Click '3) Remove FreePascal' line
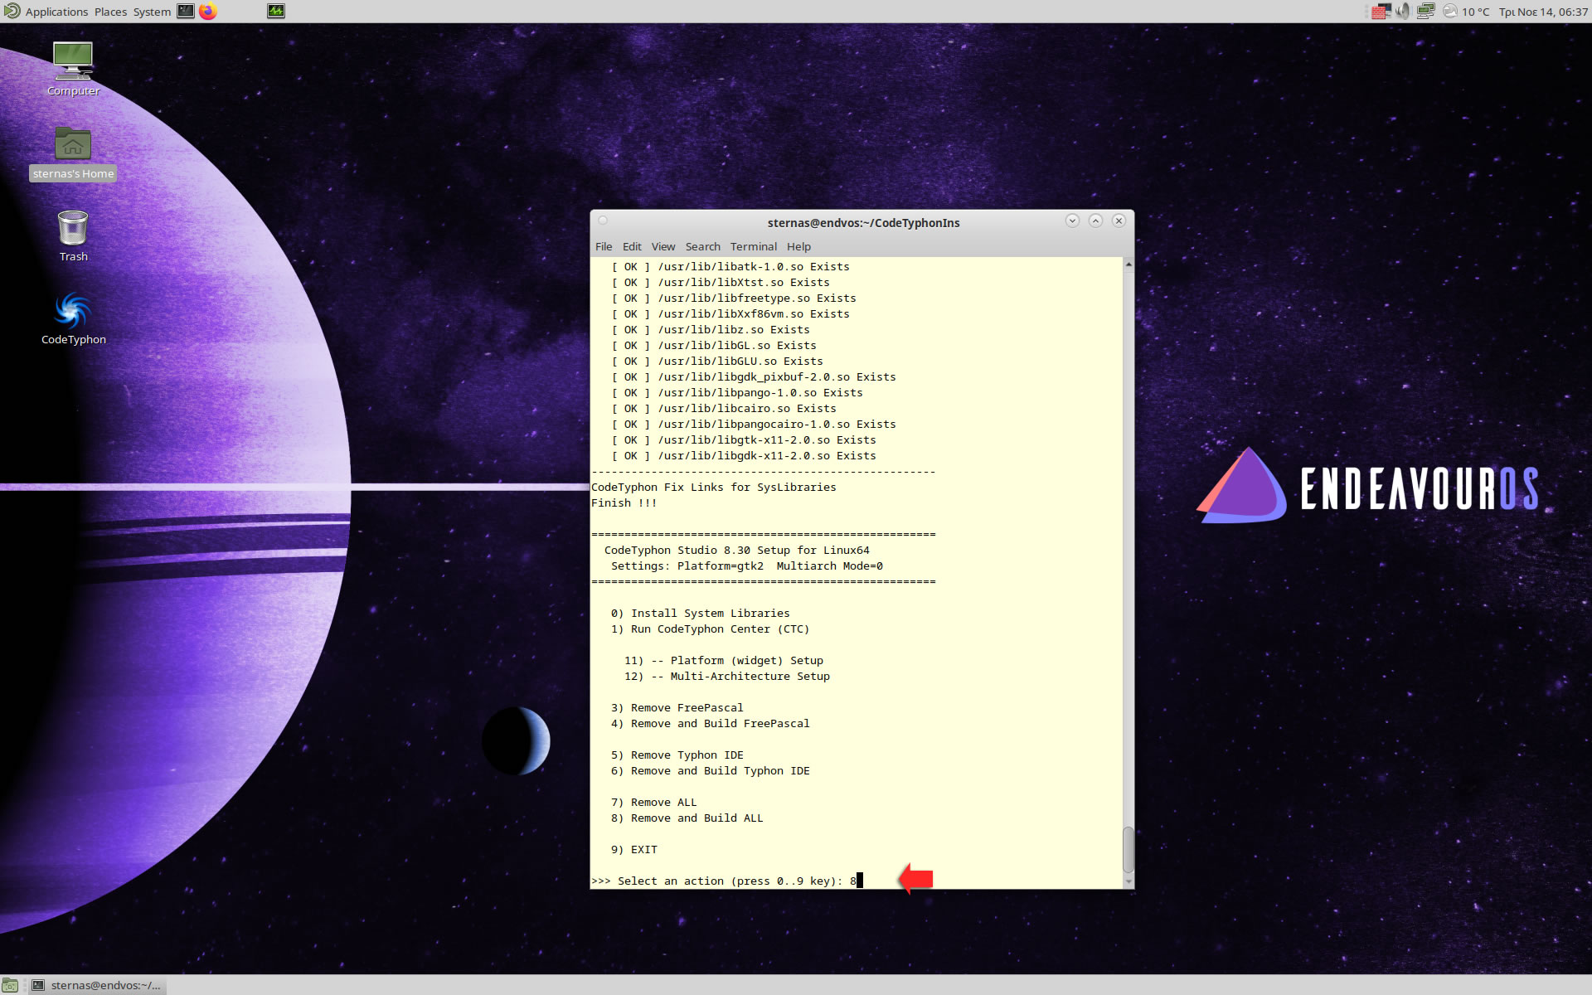The height and width of the screenshot is (995, 1592). tap(677, 707)
